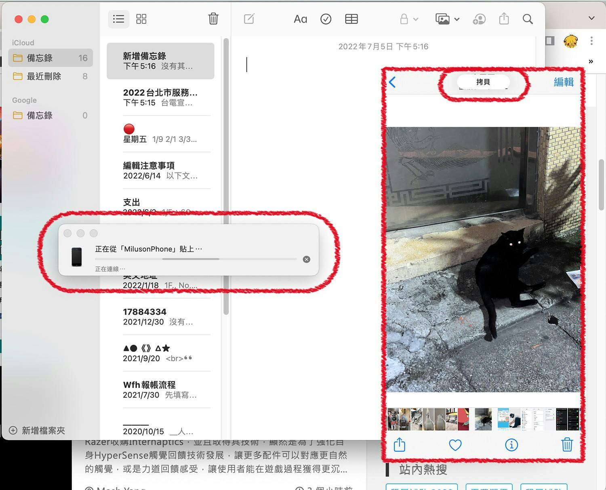Image resolution: width=606 pixels, height=490 pixels.
Task: Favorite the photo with the heart icon
Action: pos(455,445)
